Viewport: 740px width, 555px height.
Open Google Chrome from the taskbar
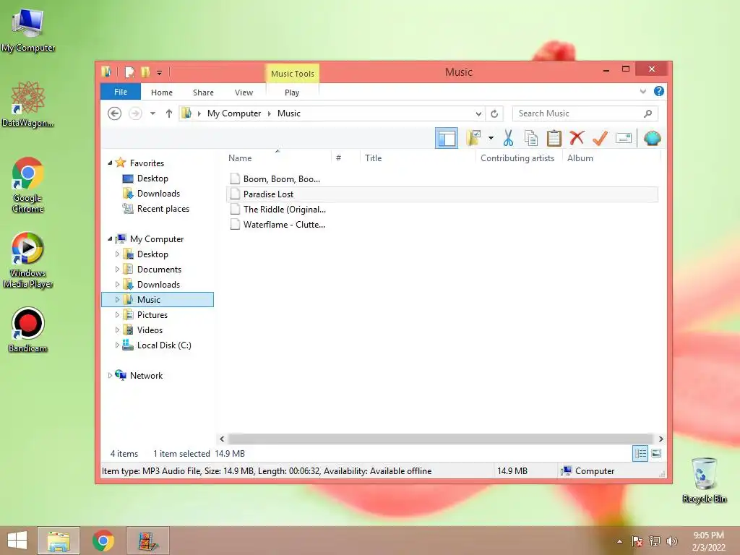click(103, 541)
